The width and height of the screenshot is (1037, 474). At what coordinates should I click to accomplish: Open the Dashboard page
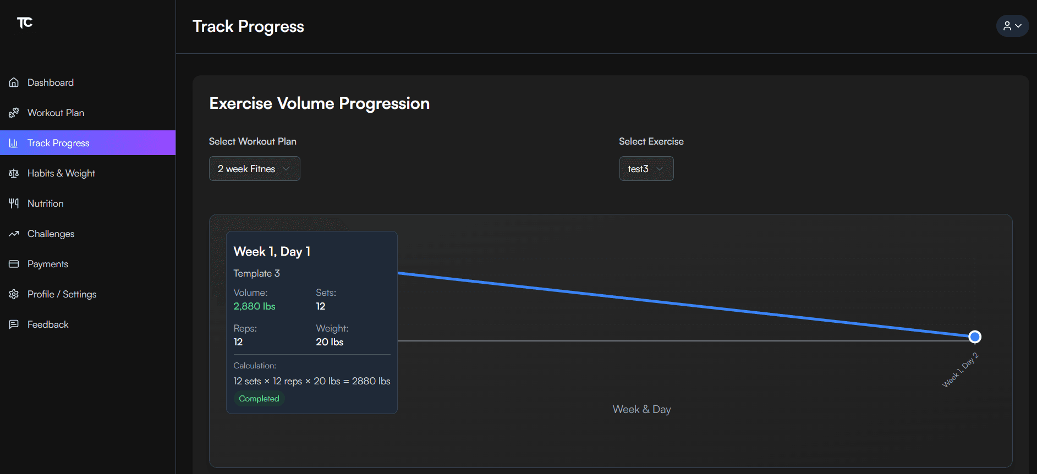50,82
